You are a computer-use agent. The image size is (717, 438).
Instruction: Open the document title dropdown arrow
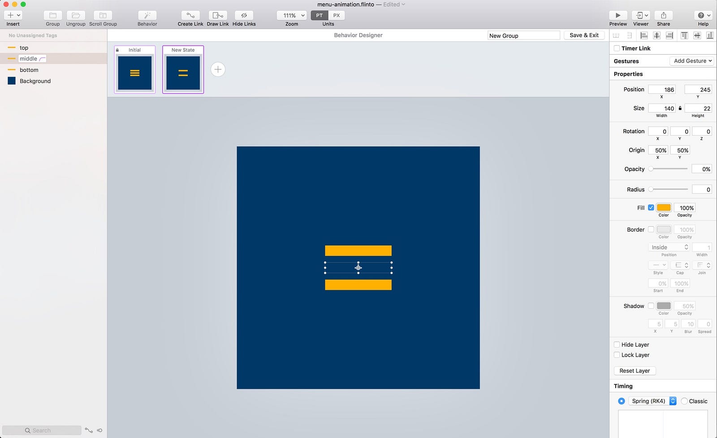point(403,4)
